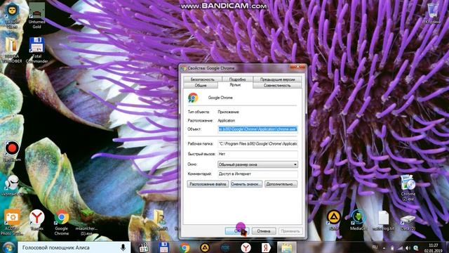Viewport: 449px width, 253px height.
Task: Click the Nox taskbar icon
Action: 225,247
